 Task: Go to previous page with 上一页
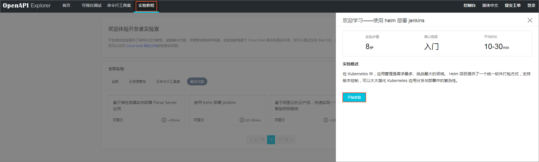(257, 140)
